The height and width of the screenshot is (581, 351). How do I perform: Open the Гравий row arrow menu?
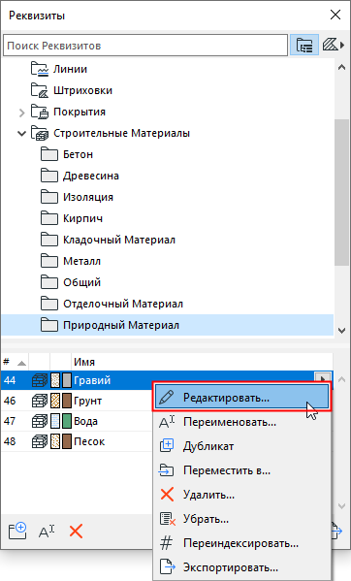(323, 379)
